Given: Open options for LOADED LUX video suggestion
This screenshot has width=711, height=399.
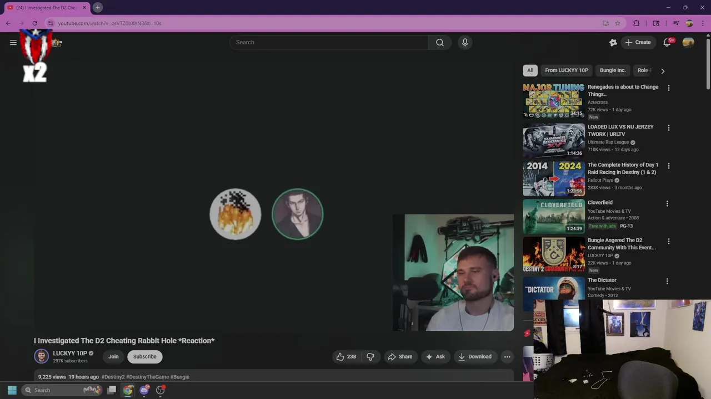Looking at the screenshot, I should point(668,128).
